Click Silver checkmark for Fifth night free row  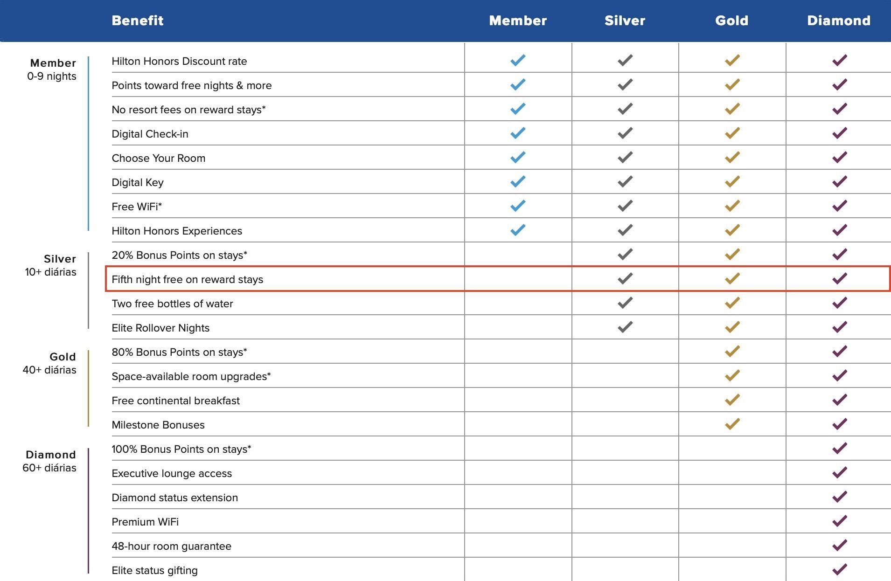(625, 278)
